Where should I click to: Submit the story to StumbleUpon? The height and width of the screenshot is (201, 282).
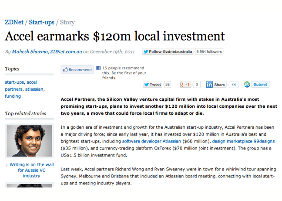click(x=260, y=84)
